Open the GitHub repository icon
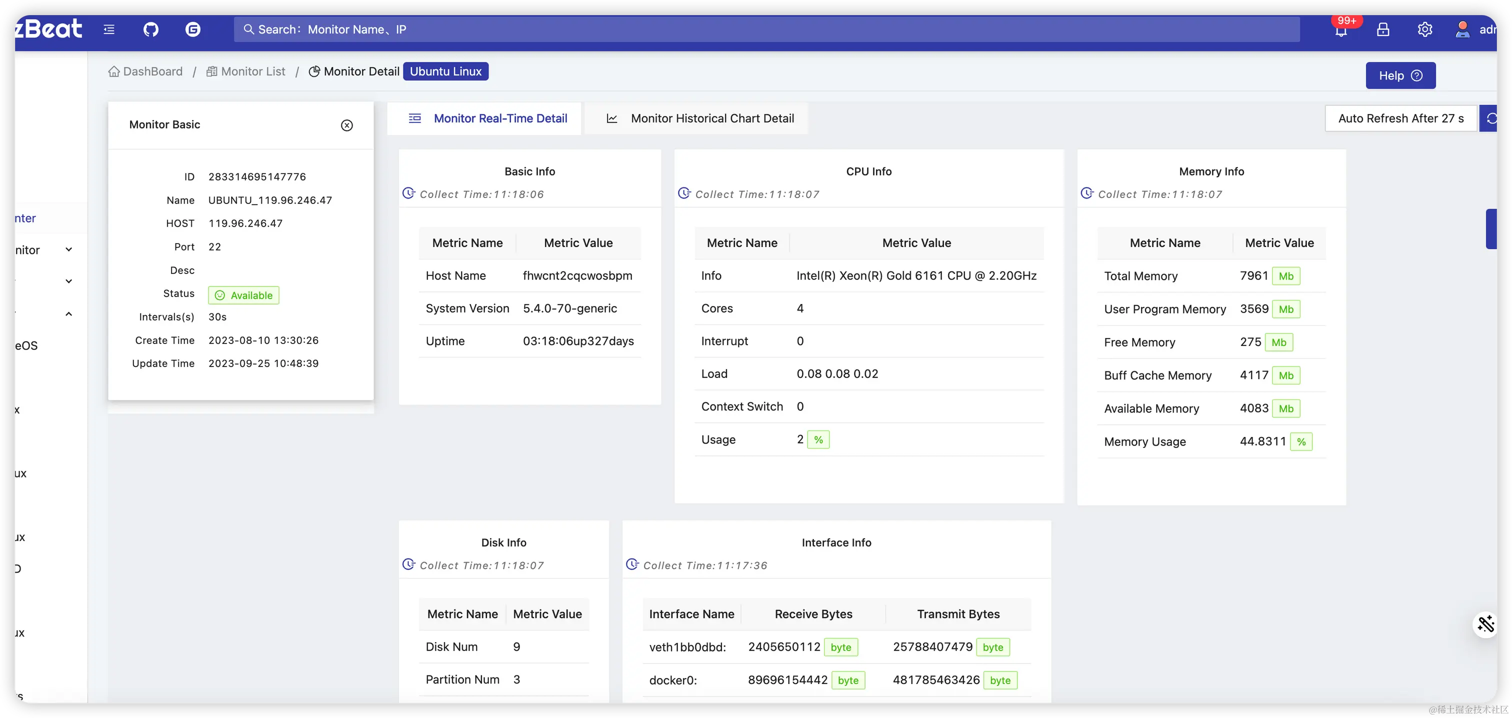 (x=151, y=29)
